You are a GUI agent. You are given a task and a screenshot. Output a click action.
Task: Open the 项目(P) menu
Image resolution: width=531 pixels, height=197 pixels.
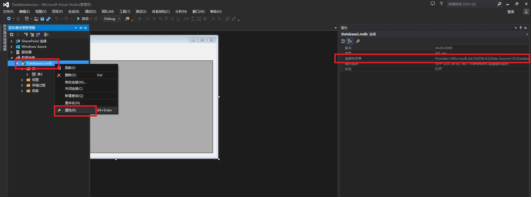point(57,12)
